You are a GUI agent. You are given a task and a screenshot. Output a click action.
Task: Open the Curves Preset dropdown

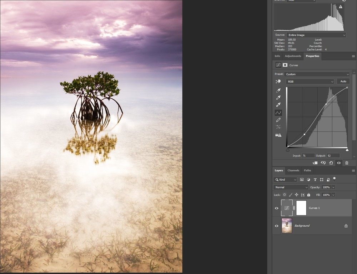[317, 74]
